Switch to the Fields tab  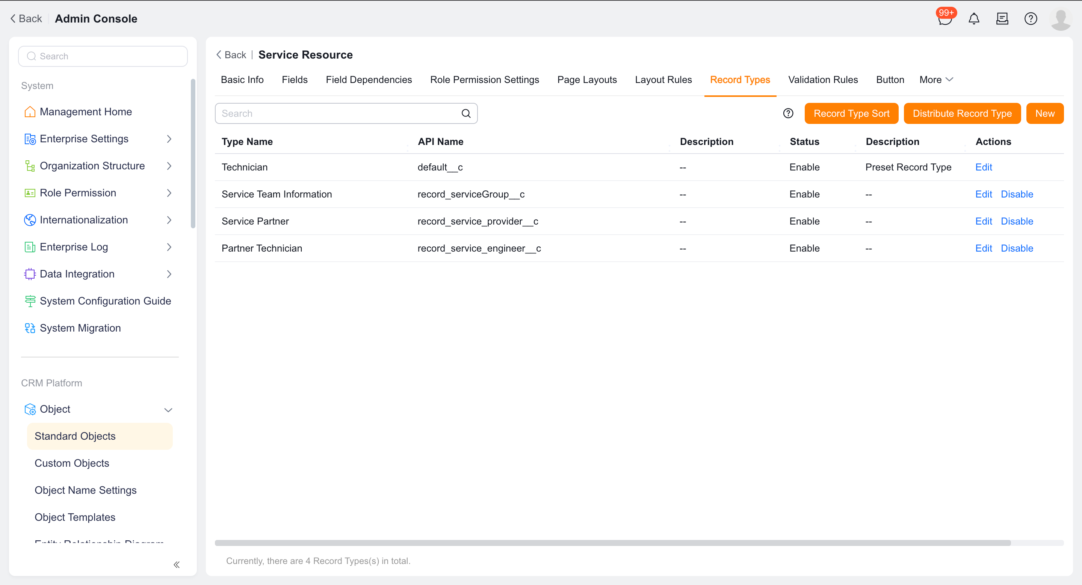(295, 80)
